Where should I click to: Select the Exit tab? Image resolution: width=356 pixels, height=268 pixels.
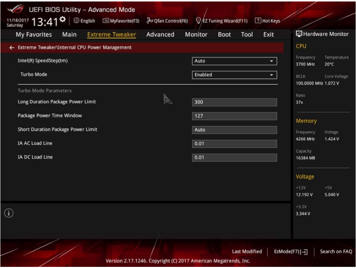pos(268,34)
